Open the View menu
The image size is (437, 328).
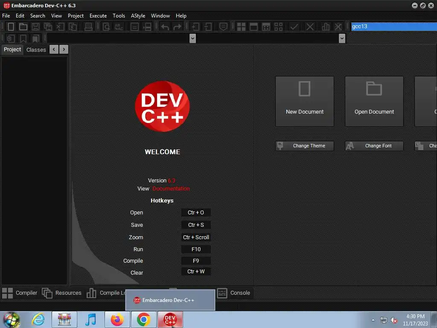tap(56, 16)
